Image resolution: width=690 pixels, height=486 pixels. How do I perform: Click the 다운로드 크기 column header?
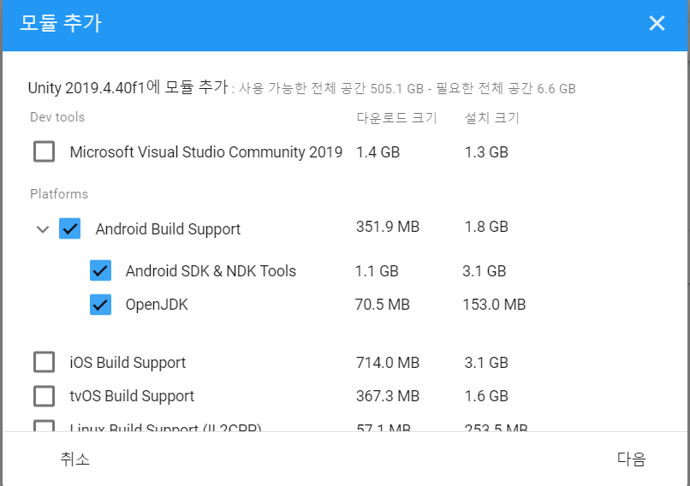tap(396, 118)
